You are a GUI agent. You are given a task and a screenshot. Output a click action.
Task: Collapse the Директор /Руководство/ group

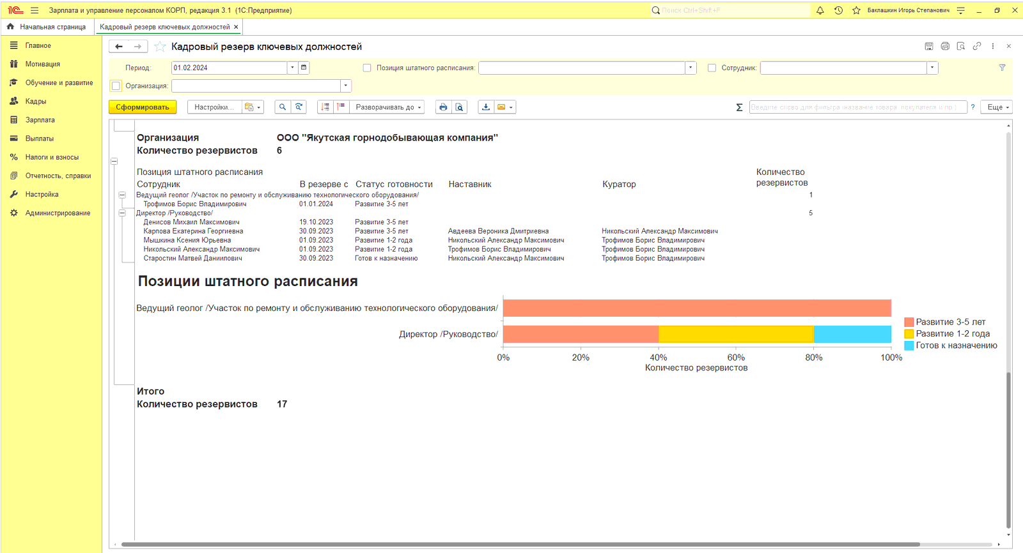[x=122, y=213]
